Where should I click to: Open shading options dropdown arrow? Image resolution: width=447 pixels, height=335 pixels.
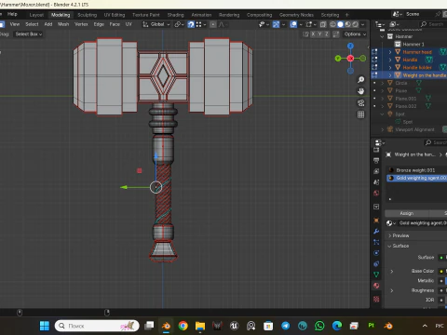(x=362, y=24)
